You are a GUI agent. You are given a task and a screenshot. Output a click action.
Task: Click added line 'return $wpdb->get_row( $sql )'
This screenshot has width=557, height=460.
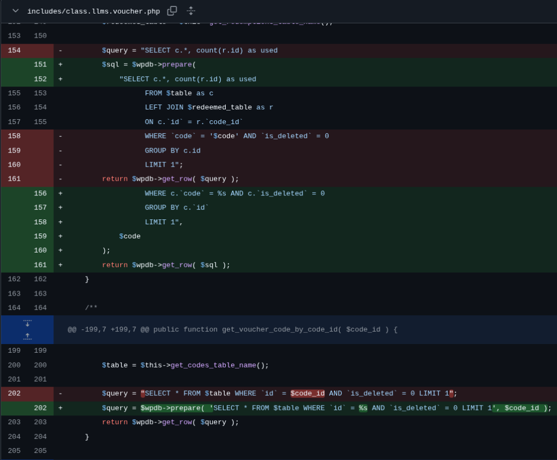coord(166,265)
